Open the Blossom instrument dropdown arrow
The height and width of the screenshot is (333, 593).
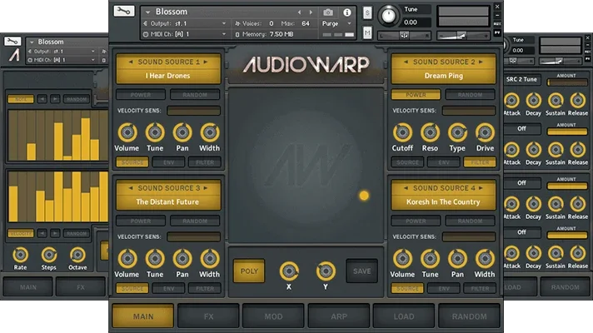(148, 12)
